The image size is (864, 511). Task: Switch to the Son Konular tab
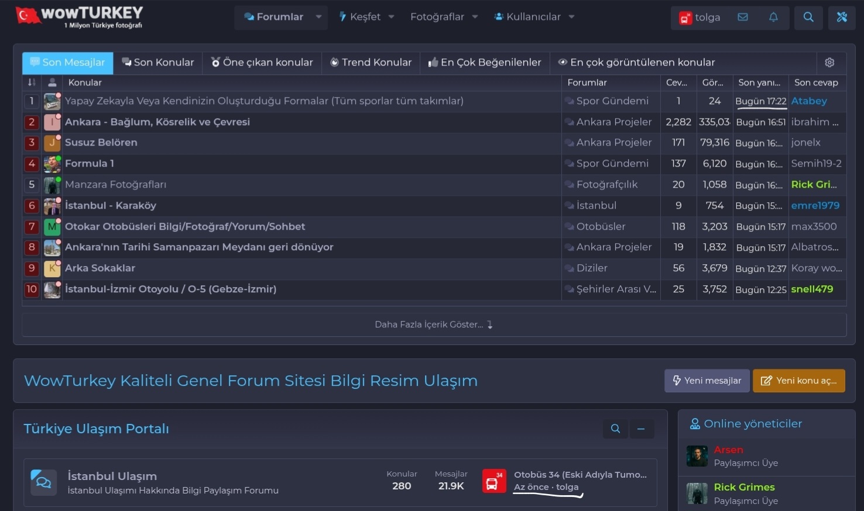157,63
